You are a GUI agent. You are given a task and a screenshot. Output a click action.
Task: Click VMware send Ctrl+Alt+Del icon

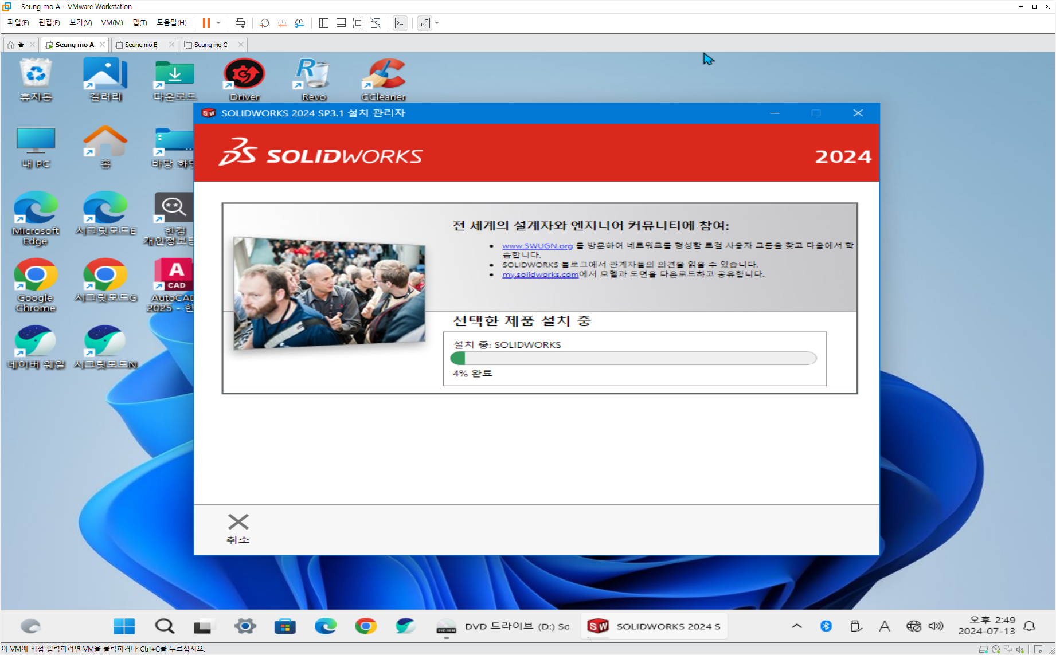click(240, 23)
